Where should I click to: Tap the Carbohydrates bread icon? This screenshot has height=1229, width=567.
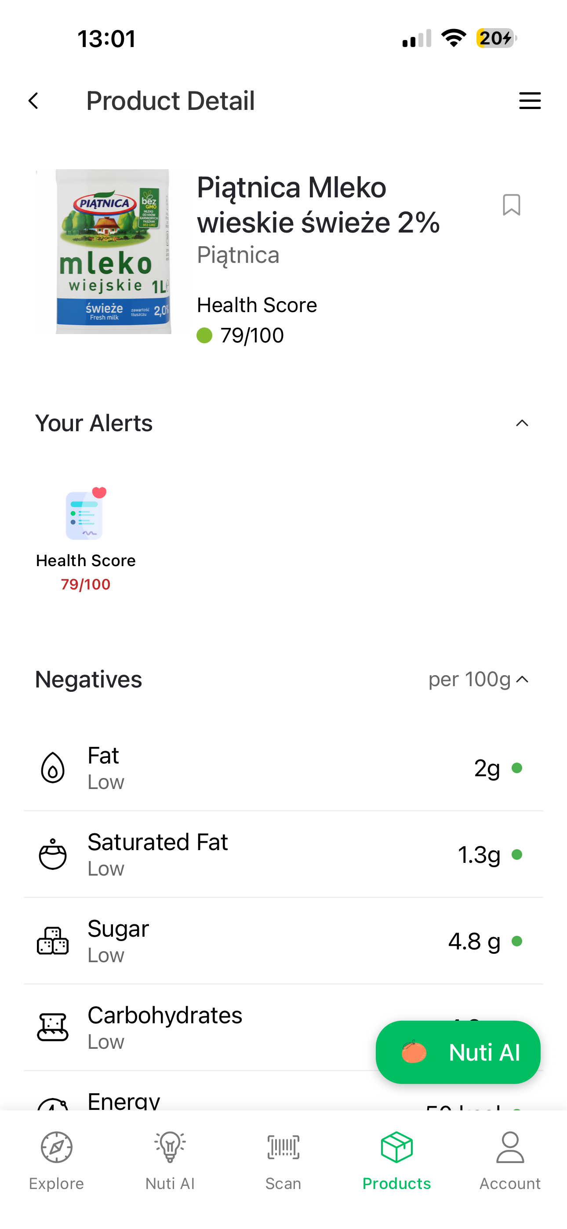[52, 1027]
